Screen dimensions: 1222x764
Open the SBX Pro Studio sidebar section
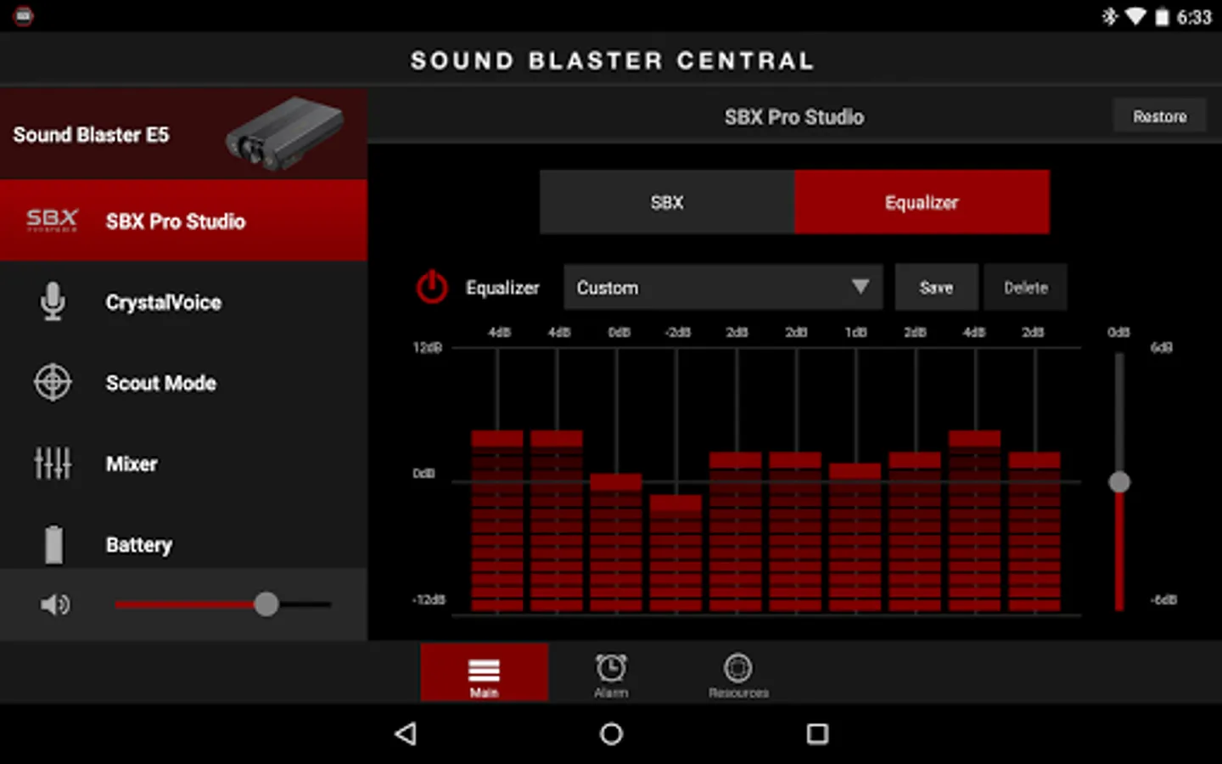[183, 221]
